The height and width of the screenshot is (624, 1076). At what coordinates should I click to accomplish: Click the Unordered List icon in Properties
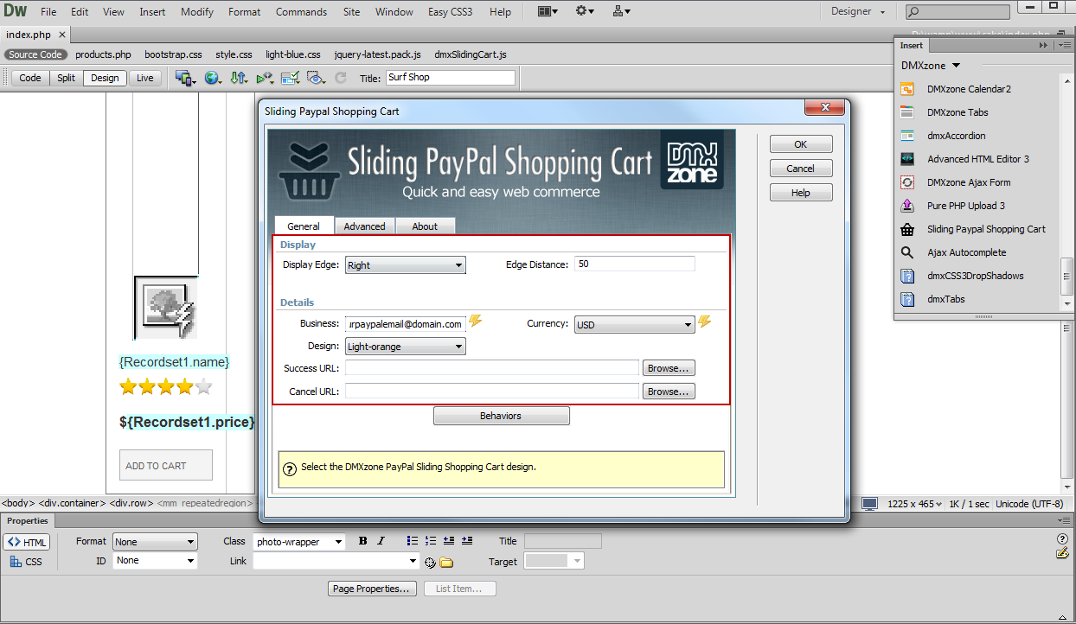pyautogui.click(x=413, y=541)
